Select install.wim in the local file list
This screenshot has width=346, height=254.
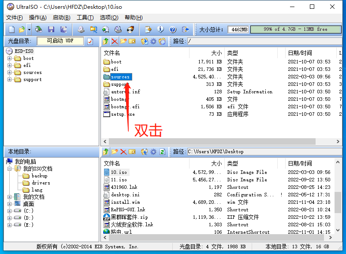coord(125,202)
